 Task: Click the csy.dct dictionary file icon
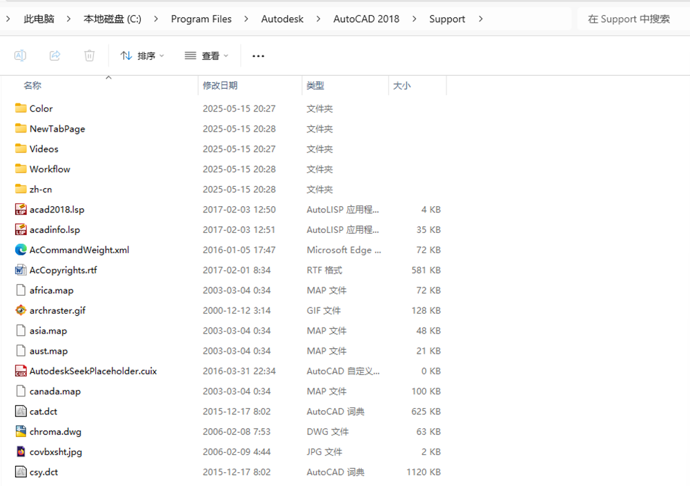[21, 472]
